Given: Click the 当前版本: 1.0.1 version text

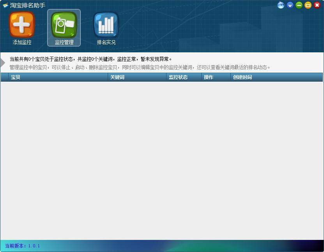Looking at the screenshot, I should (23, 246).
